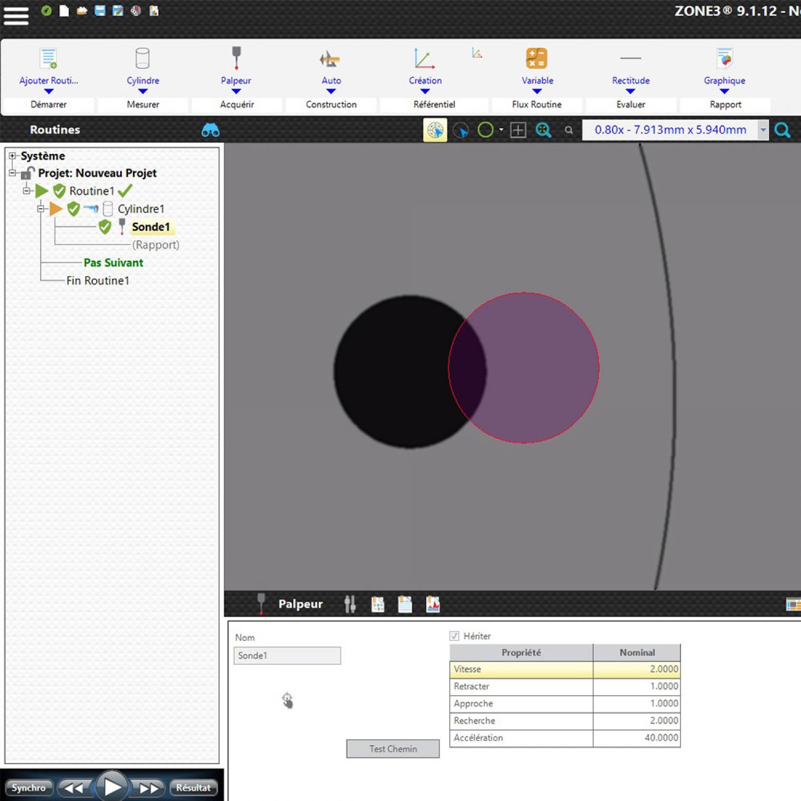Create a new blank document
This screenshot has height=801, width=801.
click(x=64, y=11)
